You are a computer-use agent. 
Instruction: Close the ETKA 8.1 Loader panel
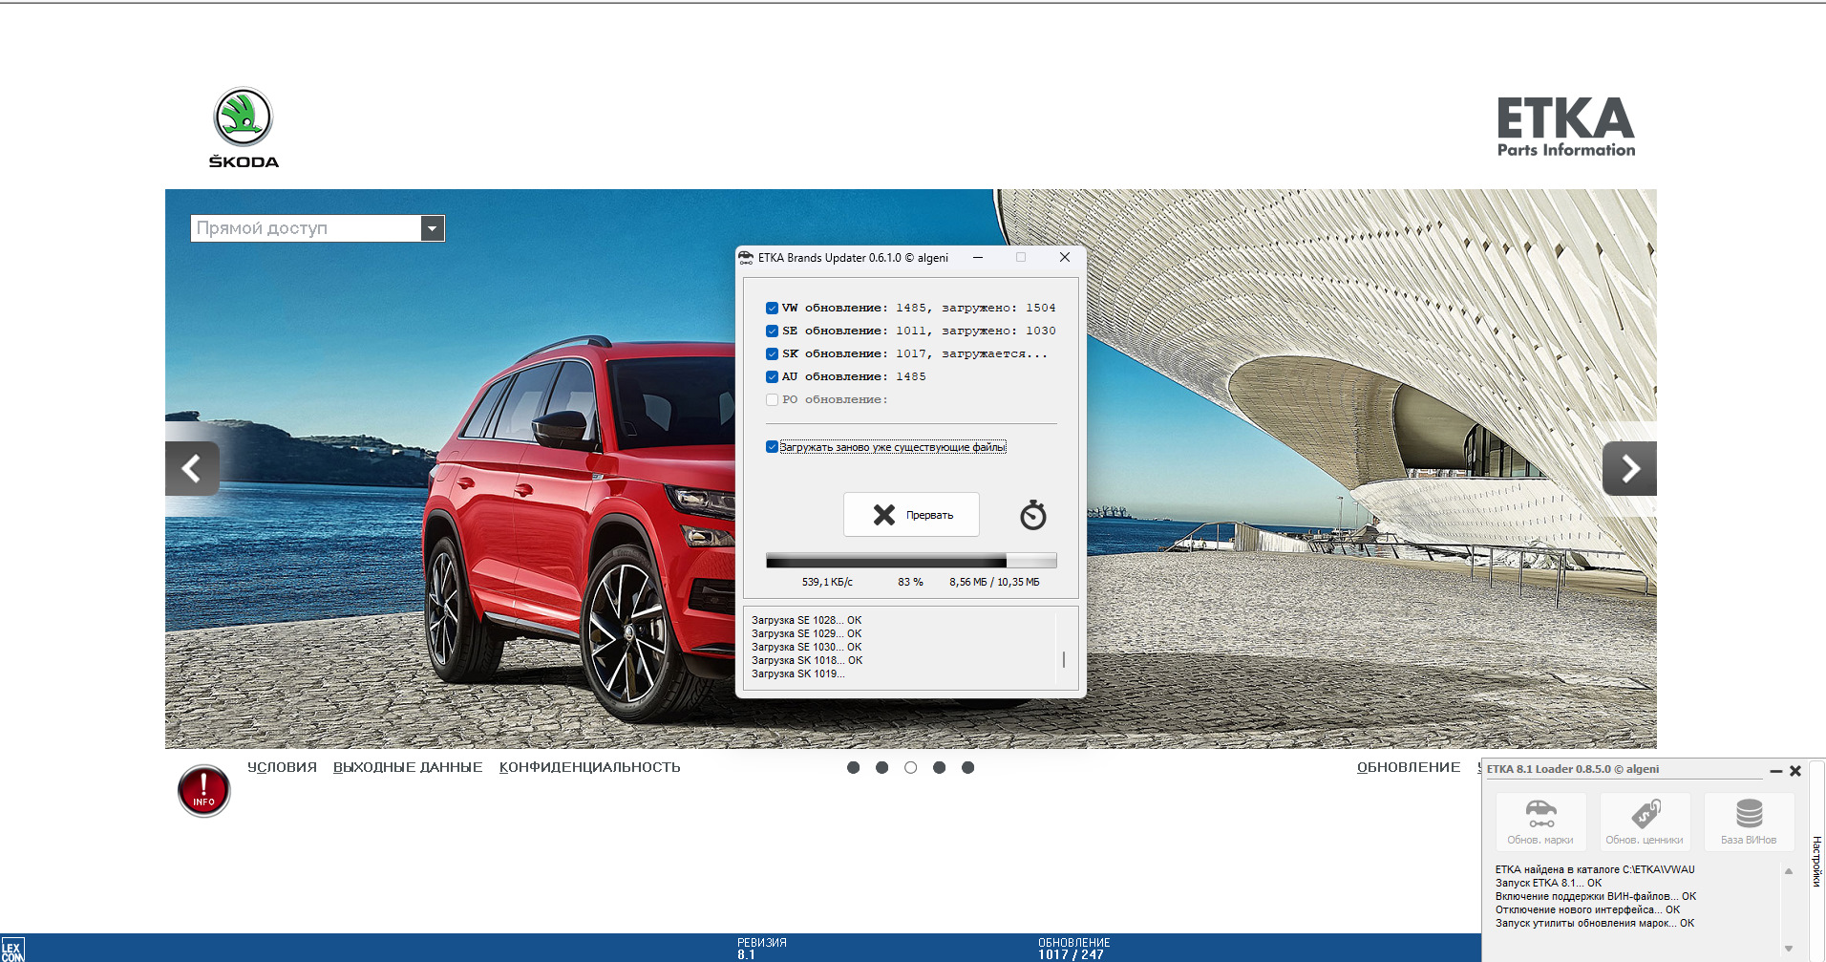[1795, 770]
